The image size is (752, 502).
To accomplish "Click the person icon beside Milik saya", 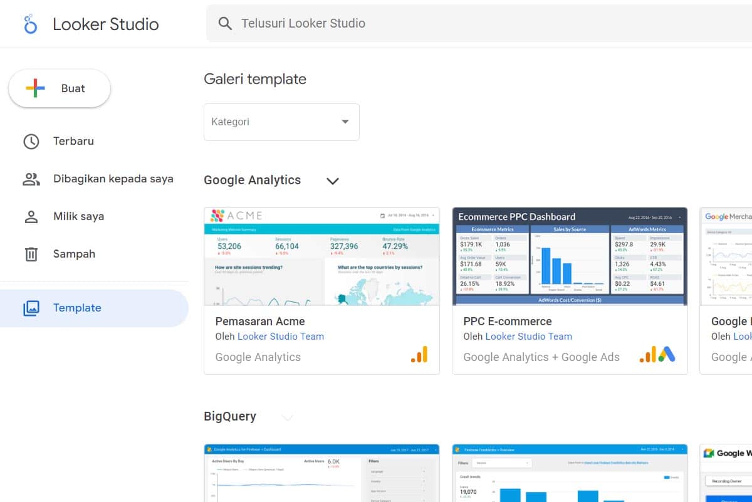I will (x=31, y=217).
